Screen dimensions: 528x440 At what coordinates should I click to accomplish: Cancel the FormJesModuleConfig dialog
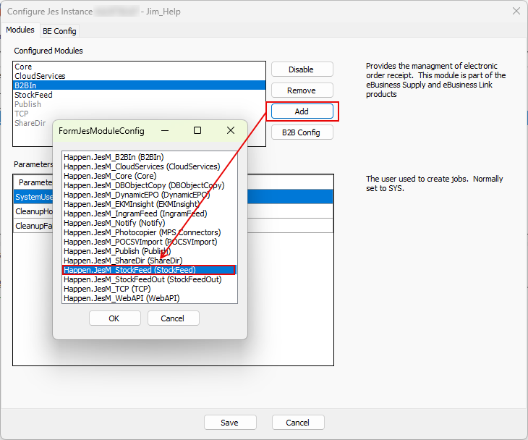[173, 318]
